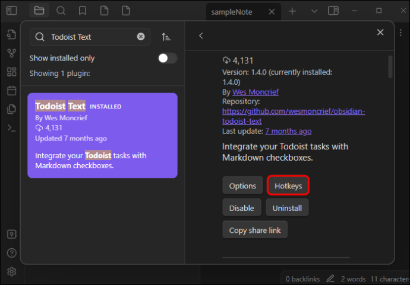Click Copy share link button

click(x=255, y=230)
